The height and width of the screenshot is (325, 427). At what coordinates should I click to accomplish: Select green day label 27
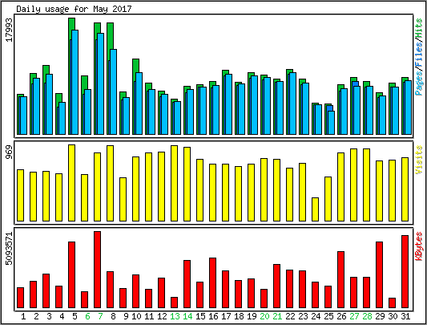[x=354, y=316]
